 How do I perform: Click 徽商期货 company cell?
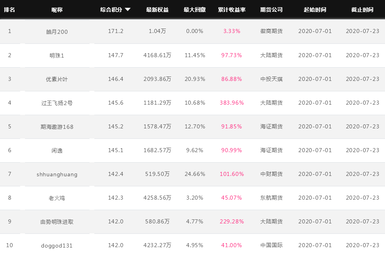271,31
